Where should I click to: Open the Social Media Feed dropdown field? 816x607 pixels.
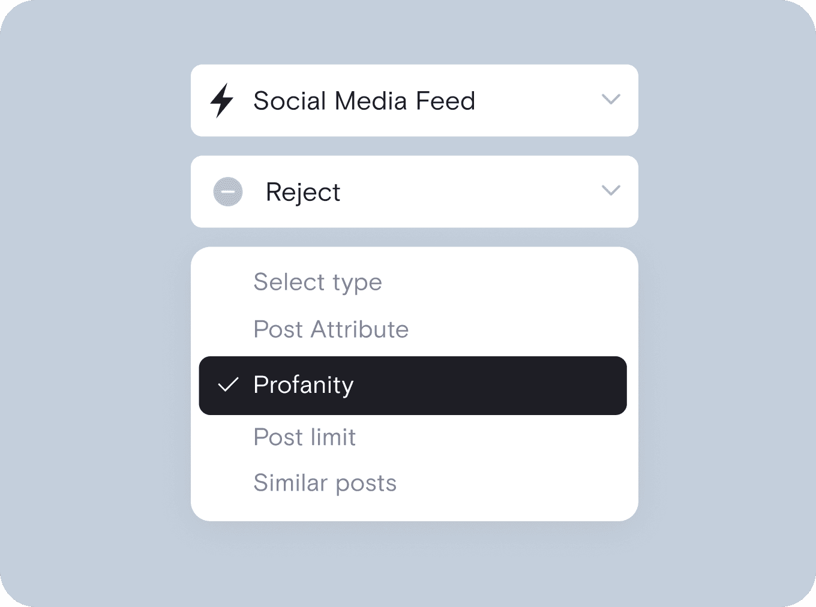point(414,100)
